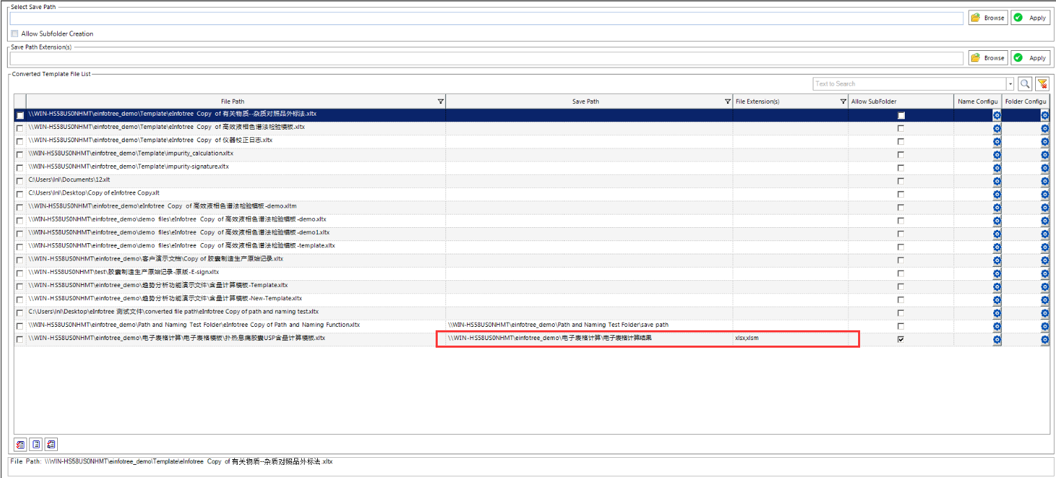This screenshot has width=1056, height=478.
Task: Click the select all rows icon
Action: 20,444
